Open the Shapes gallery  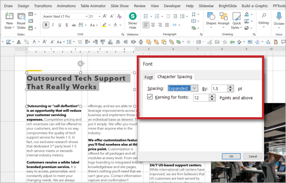(x=211, y=21)
